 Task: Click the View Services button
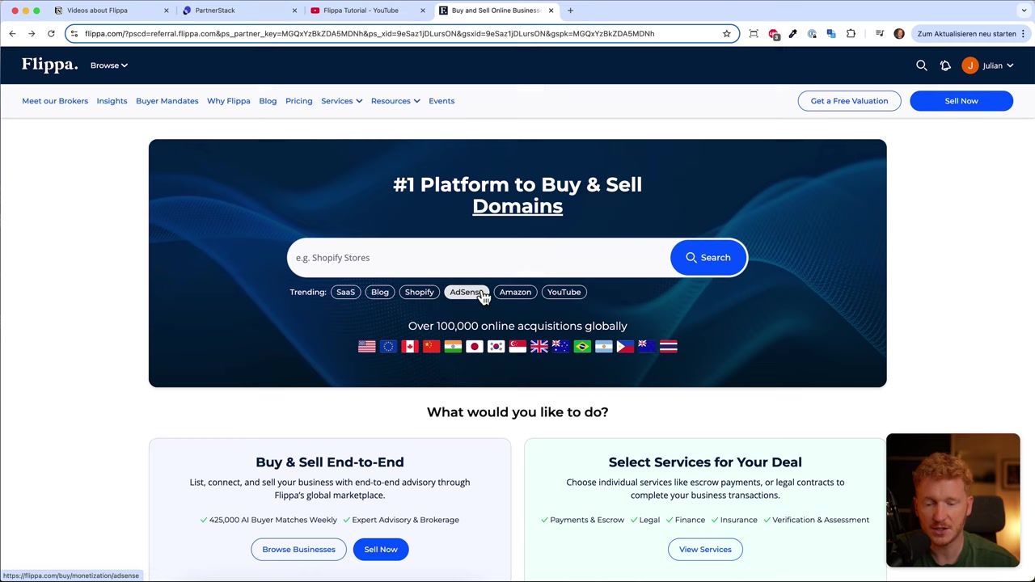coord(705,550)
